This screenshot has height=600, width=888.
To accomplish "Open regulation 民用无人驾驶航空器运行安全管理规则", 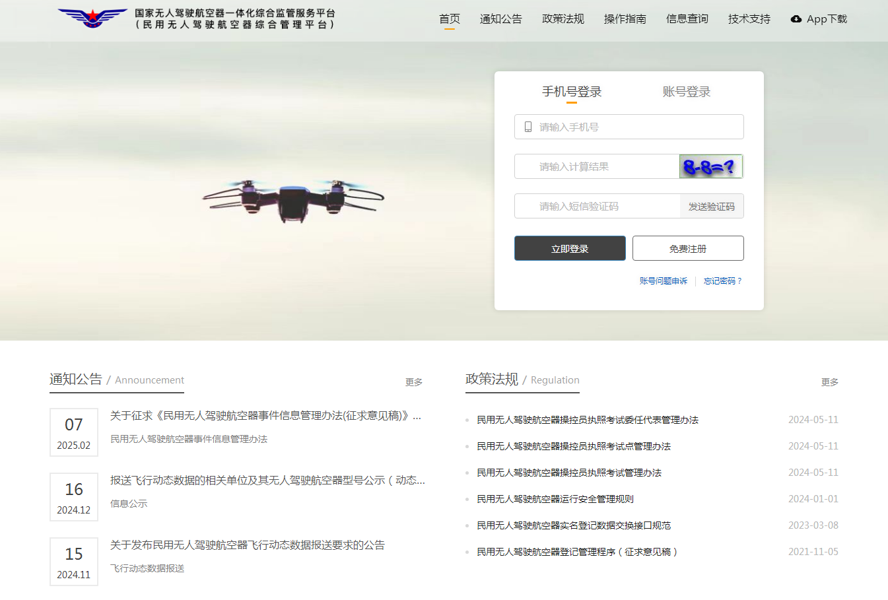I will pos(555,499).
